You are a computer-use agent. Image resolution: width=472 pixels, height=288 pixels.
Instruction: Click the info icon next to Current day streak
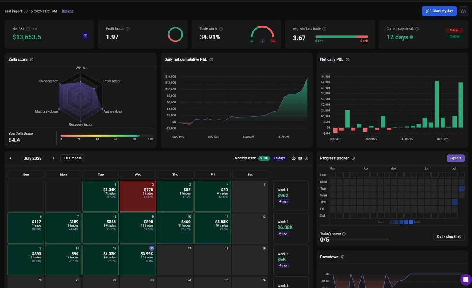[417, 29]
